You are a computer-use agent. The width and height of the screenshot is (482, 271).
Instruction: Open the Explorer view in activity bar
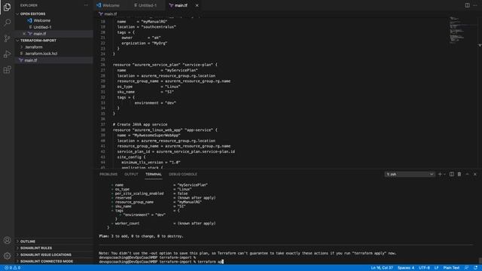pos(7,7)
